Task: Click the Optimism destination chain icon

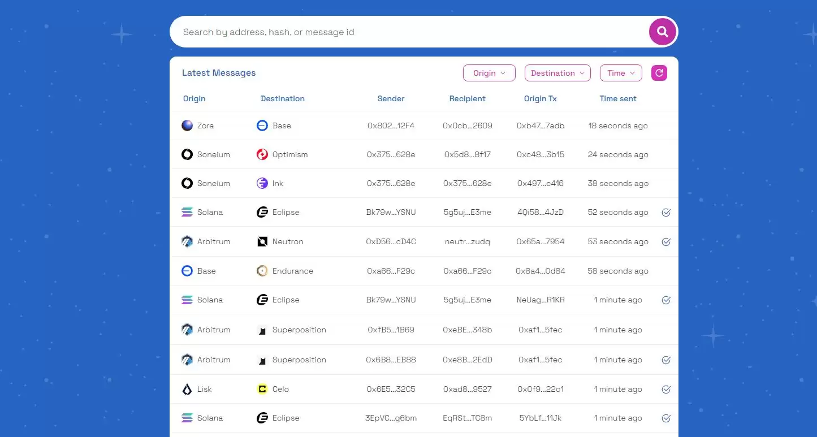Action: [262, 154]
